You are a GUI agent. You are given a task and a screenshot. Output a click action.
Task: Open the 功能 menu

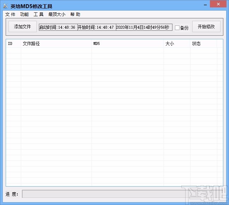pos(24,14)
